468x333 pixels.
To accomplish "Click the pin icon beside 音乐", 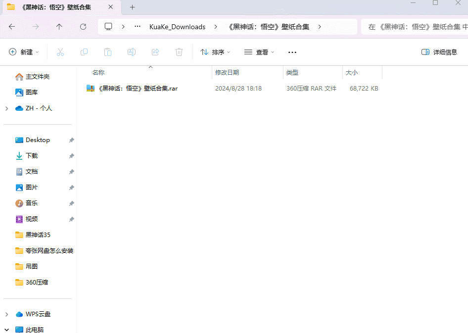I will pyautogui.click(x=72, y=203).
